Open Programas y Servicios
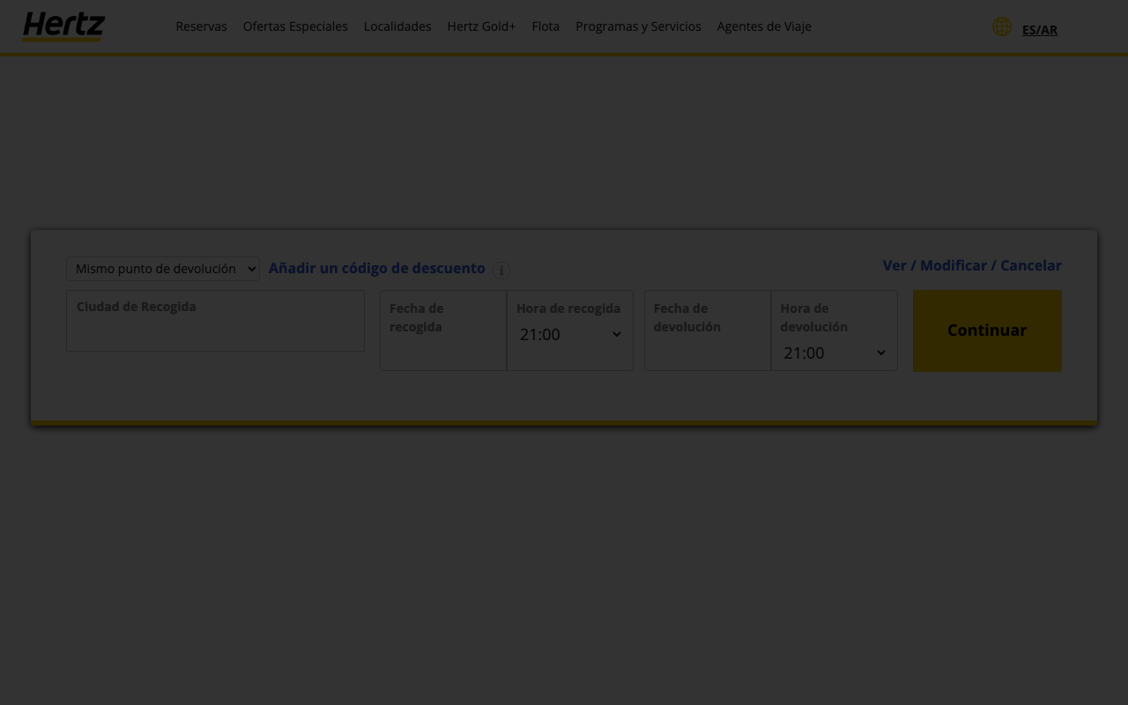Image resolution: width=1128 pixels, height=705 pixels. [638, 26]
